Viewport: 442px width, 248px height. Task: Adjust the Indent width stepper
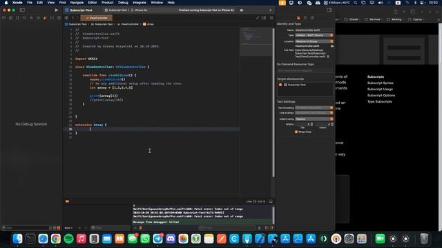point(332,124)
